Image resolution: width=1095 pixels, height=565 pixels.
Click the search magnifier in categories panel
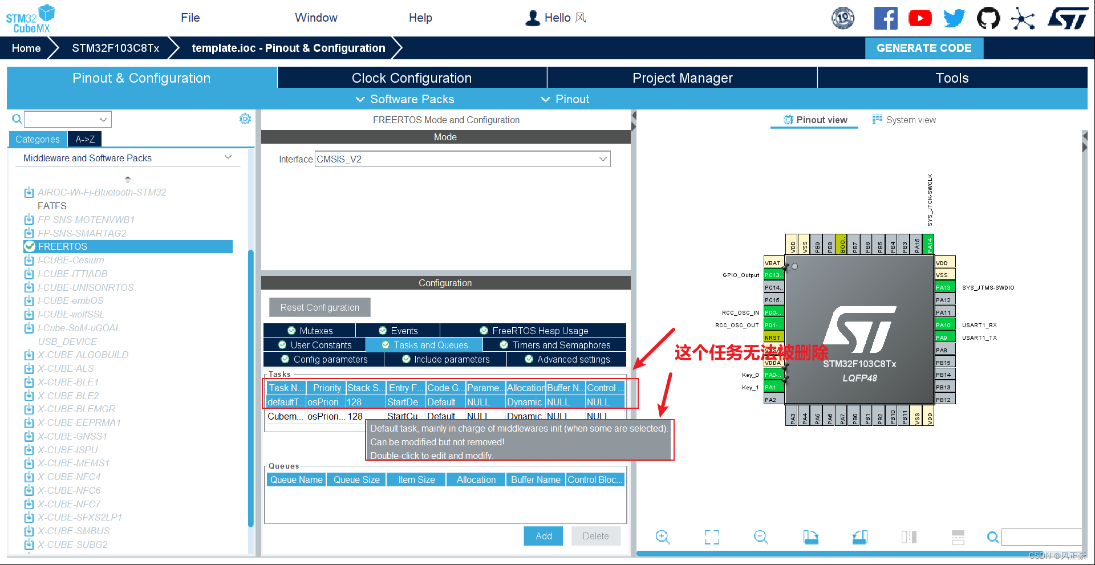(17, 119)
